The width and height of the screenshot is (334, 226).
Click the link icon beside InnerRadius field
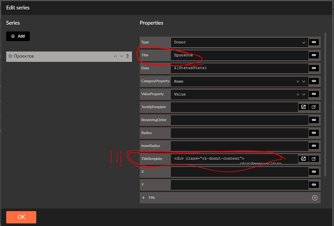(x=314, y=146)
